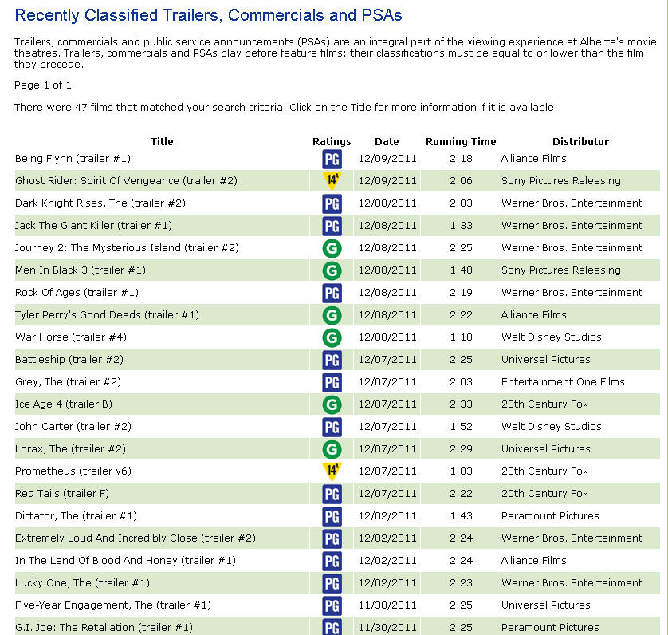Click G rating icon for Tyler Perry's Good Deeds
Viewport: 668px width, 635px height.
pos(332,316)
